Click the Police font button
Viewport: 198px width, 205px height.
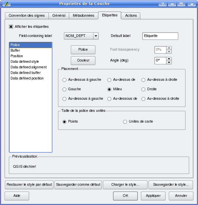pos(83,50)
